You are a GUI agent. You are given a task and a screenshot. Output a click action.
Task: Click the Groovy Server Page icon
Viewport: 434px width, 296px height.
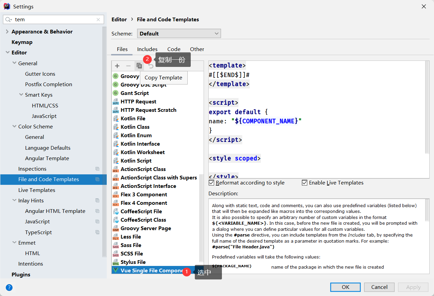[x=116, y=228]
